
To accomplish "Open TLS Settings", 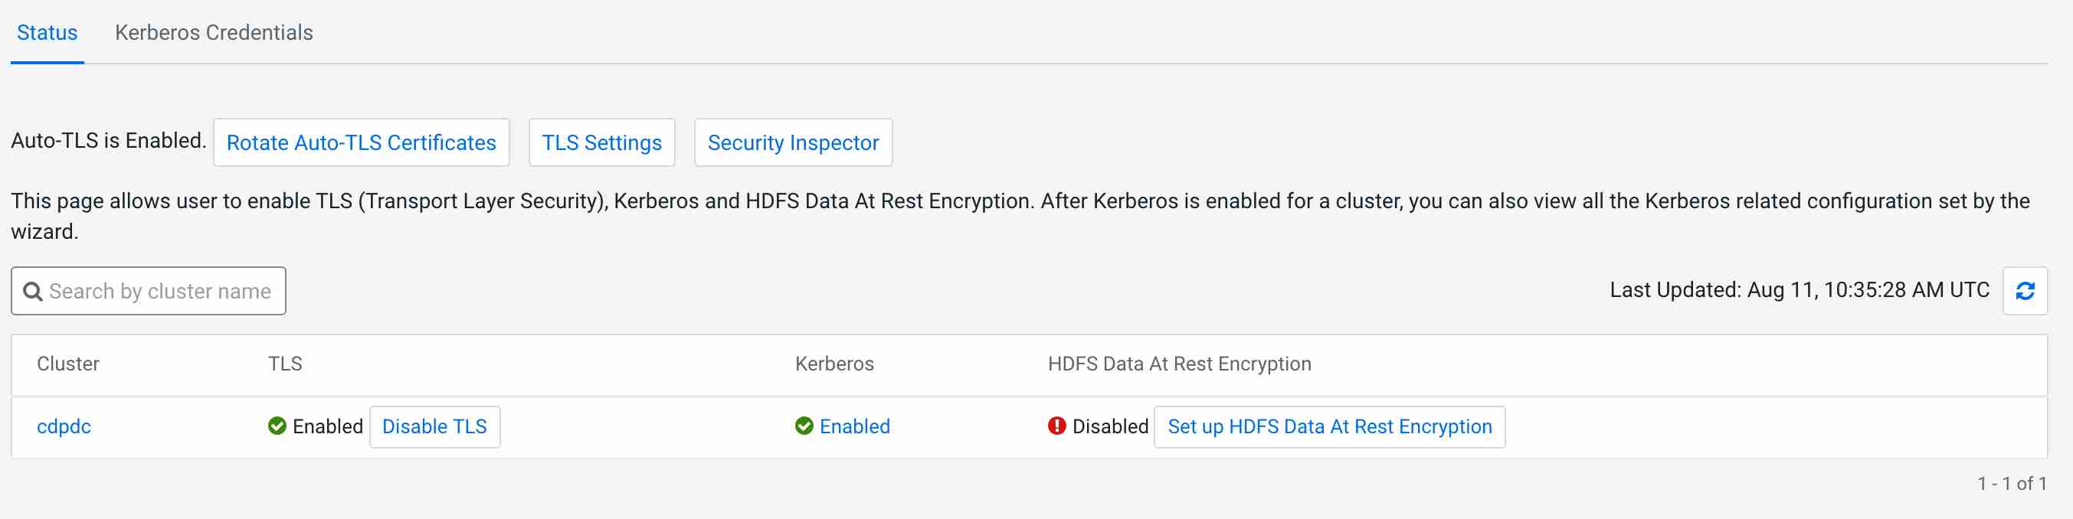I will click(601, 142).
